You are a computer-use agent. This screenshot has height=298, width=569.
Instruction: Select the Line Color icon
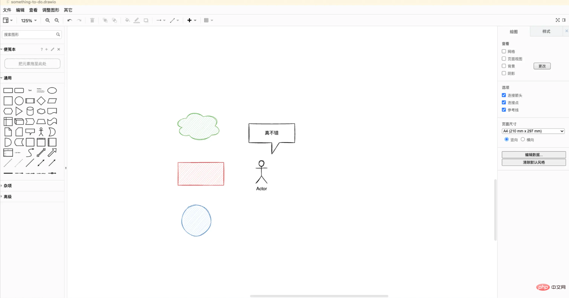click(x=136, y=20)
